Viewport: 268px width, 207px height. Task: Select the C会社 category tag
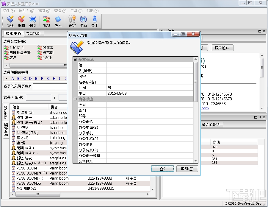(45, 58)
